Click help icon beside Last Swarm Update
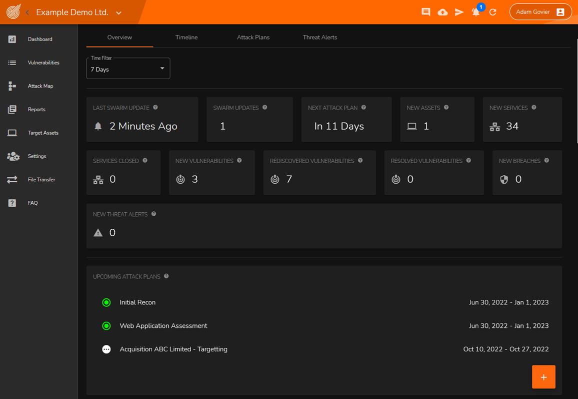Viewport: 578px width, 399px height. point(155,108)
